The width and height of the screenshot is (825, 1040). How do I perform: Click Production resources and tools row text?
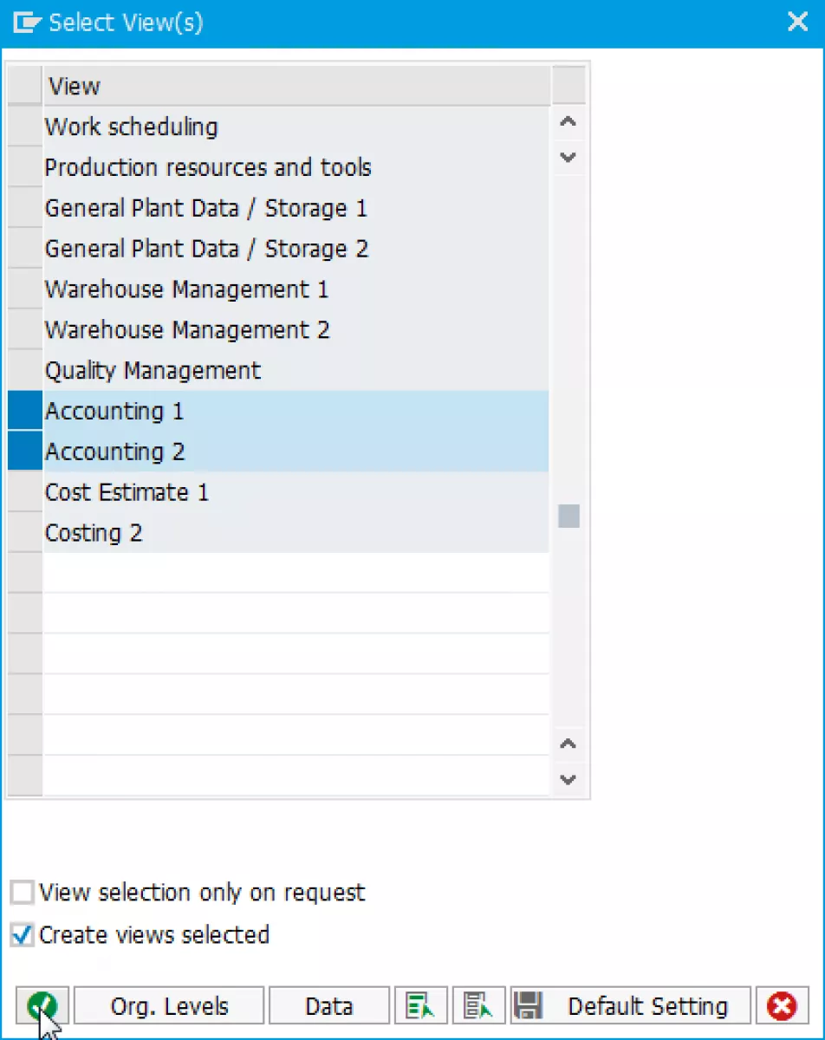click(208, 167)
